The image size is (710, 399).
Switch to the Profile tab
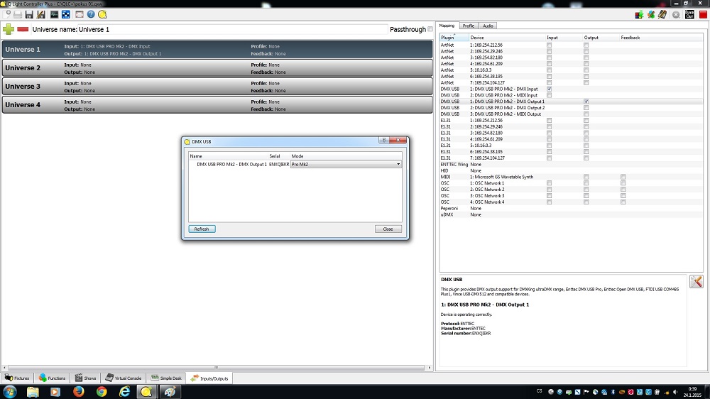coord(469,26)
